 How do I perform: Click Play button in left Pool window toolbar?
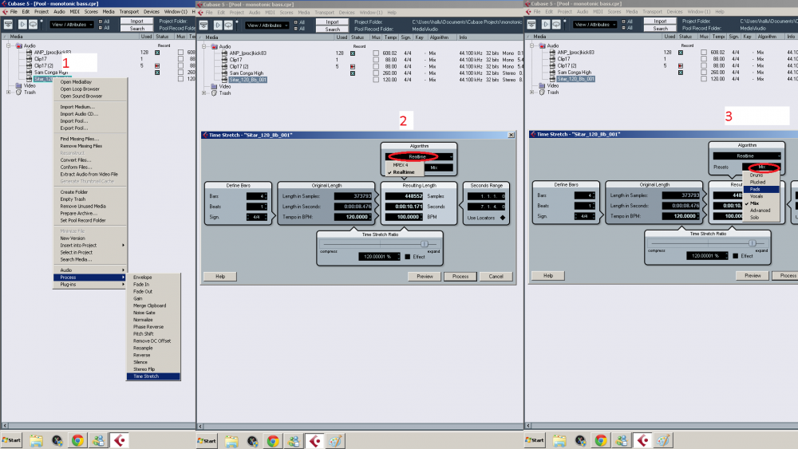point(22,24)
